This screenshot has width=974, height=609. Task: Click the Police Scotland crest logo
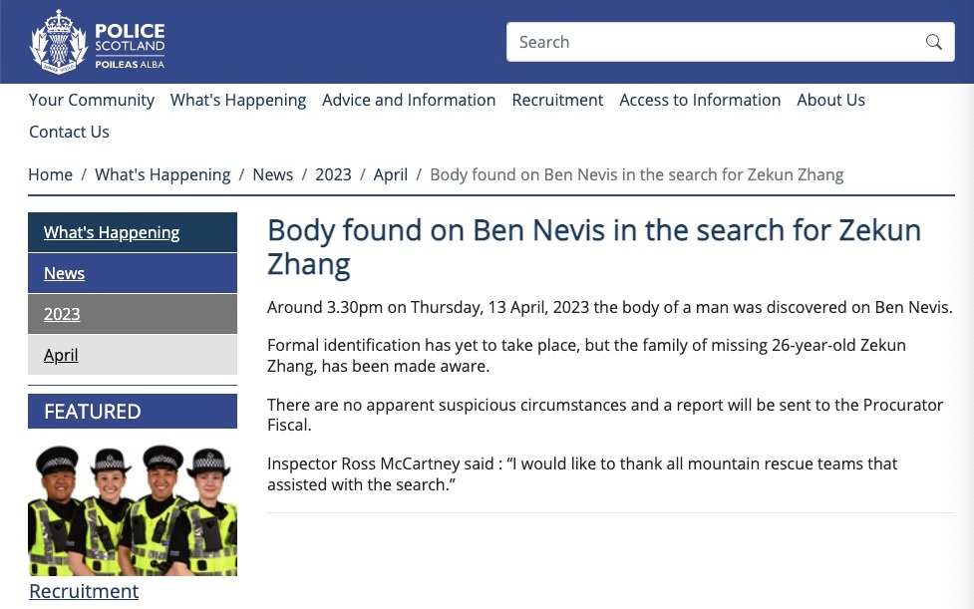59,42
